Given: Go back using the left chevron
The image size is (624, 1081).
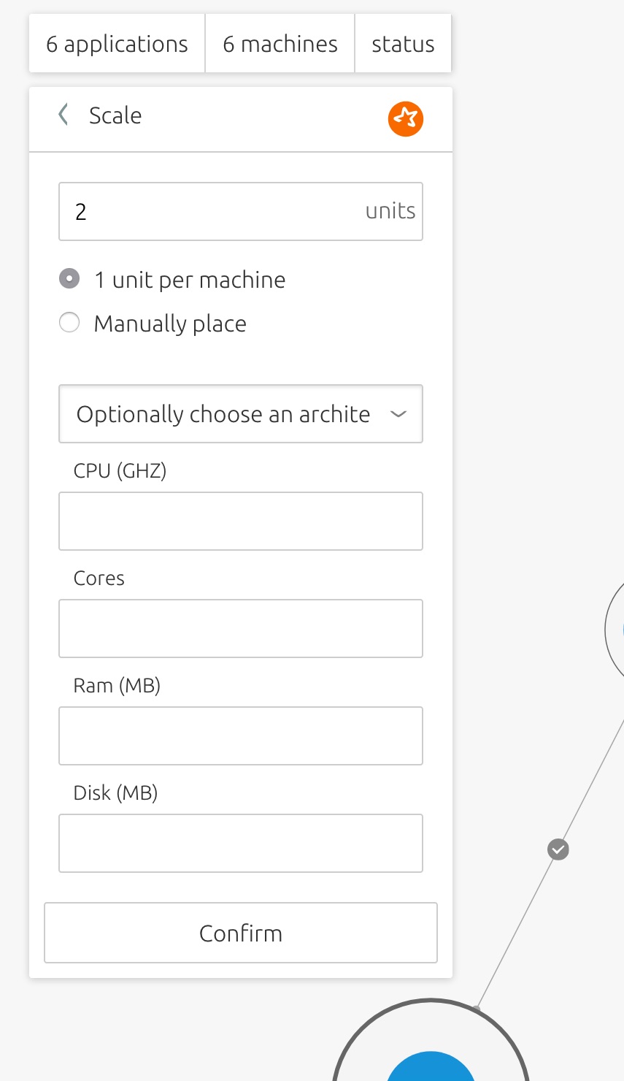Looking at the screenshot, I should click(63, 115).
